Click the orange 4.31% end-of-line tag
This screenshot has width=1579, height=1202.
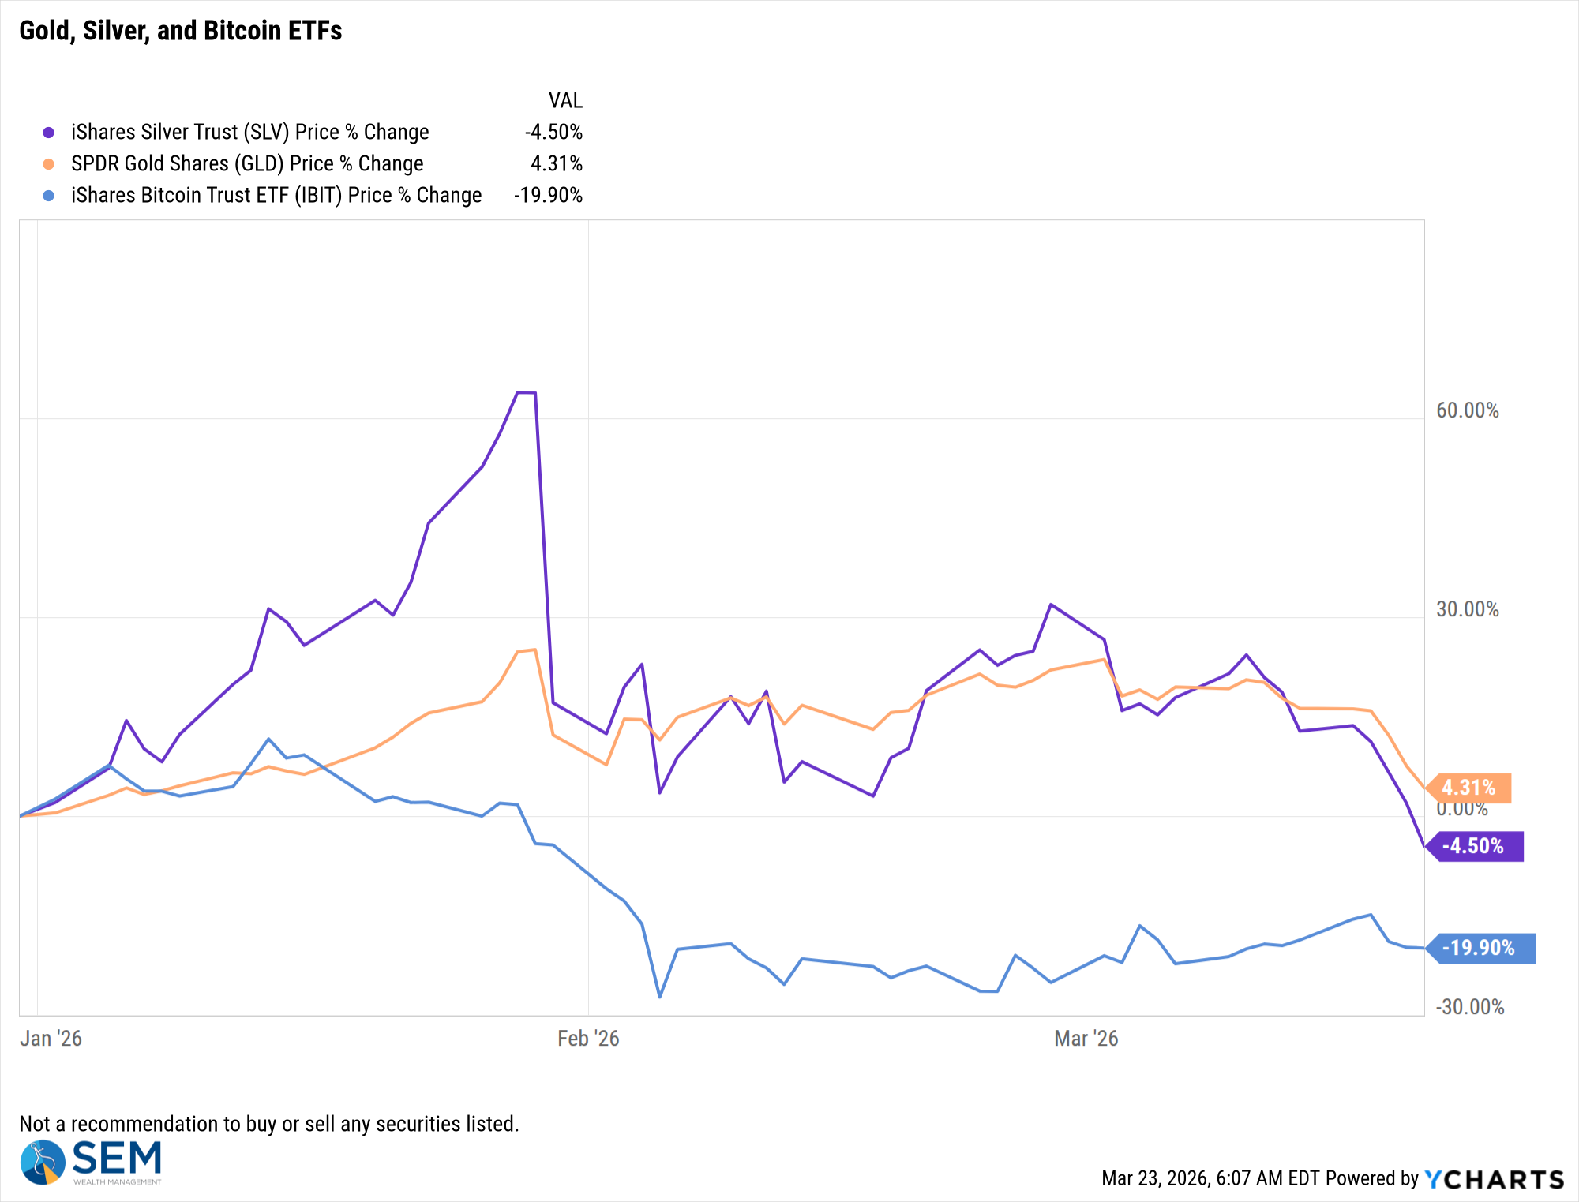coord(1470,788)
